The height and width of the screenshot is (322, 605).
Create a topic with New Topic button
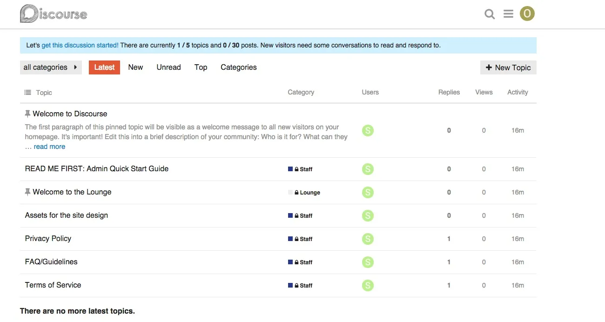point(508,67)
